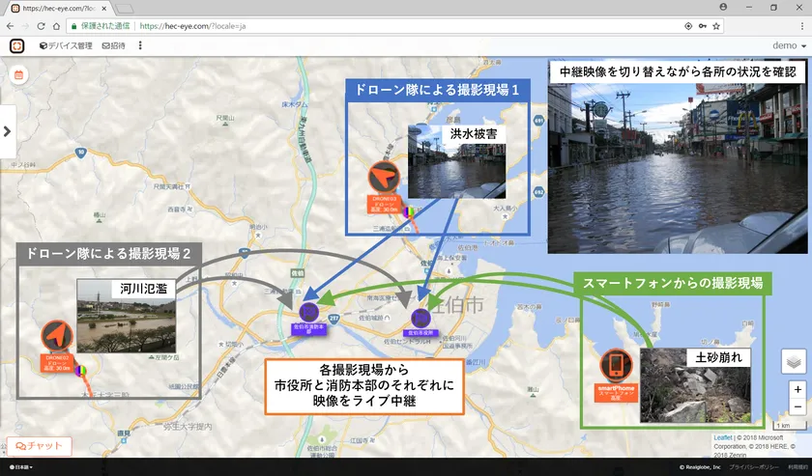
Task: Open the vertical three-dot more menu
Action: [x=140, y=45]
